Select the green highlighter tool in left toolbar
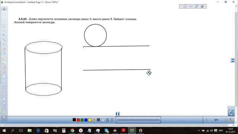The image size is (238, 134). click(x=4, y=40)
